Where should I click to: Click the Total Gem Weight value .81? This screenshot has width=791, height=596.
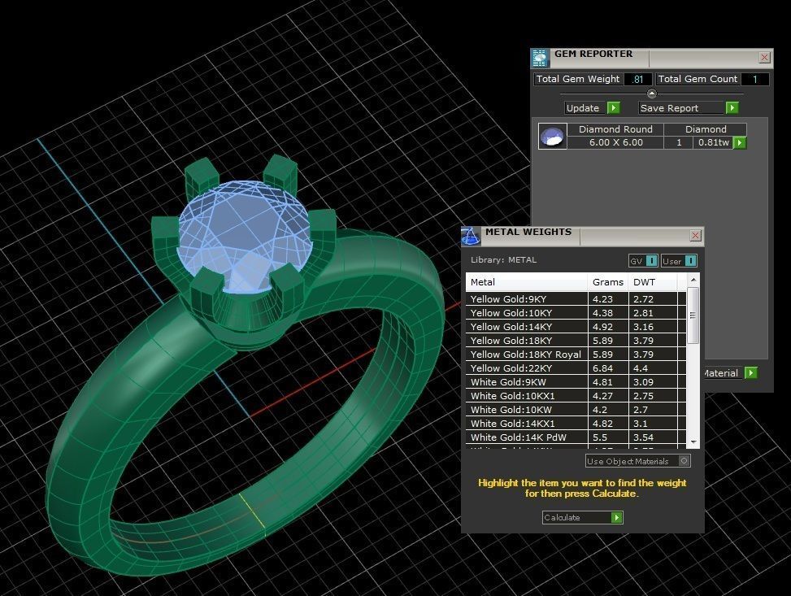tap(637, 79)
